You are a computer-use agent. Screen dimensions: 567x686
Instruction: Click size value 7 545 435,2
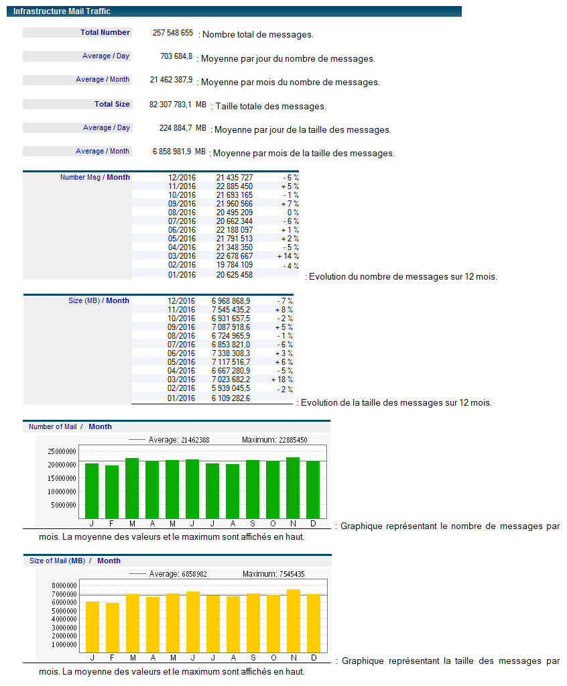tap(231, 310)
